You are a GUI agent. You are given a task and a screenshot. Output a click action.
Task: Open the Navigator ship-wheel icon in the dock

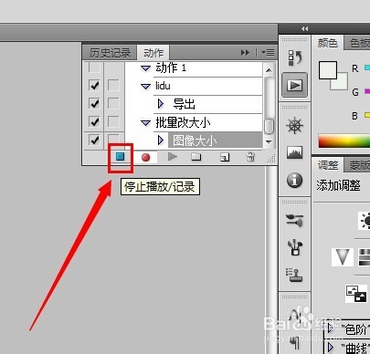pyautogui.click(x=294, y=125)
